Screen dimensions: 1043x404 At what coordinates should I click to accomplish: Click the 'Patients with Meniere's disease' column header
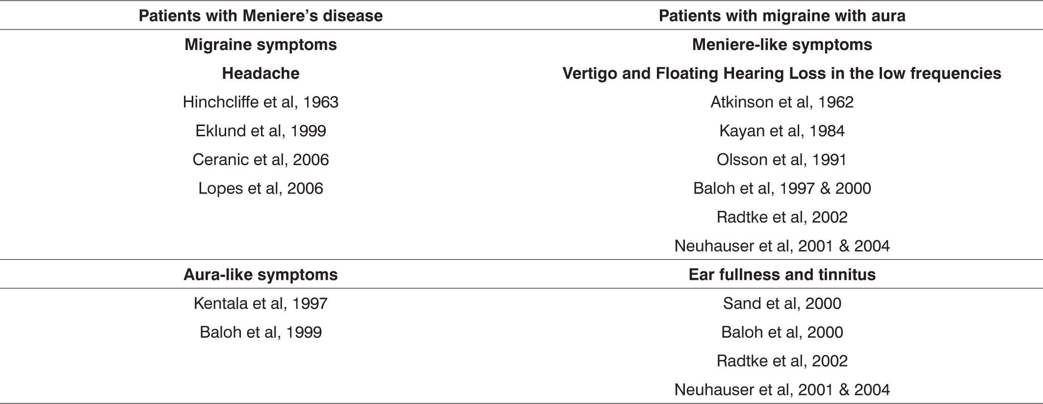pos(261,16)
